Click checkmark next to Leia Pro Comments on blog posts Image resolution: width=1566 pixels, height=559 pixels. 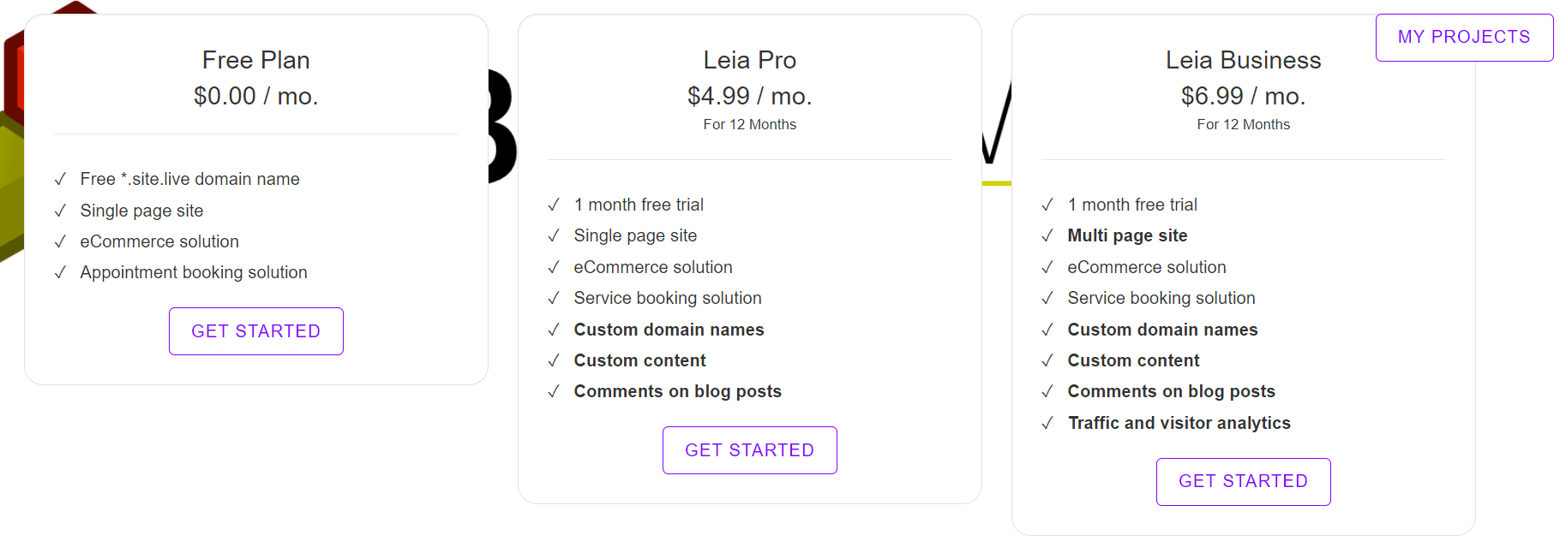554,391
